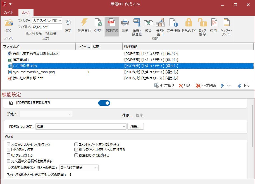Open the 印刷 print function

[x=125, y=25]
